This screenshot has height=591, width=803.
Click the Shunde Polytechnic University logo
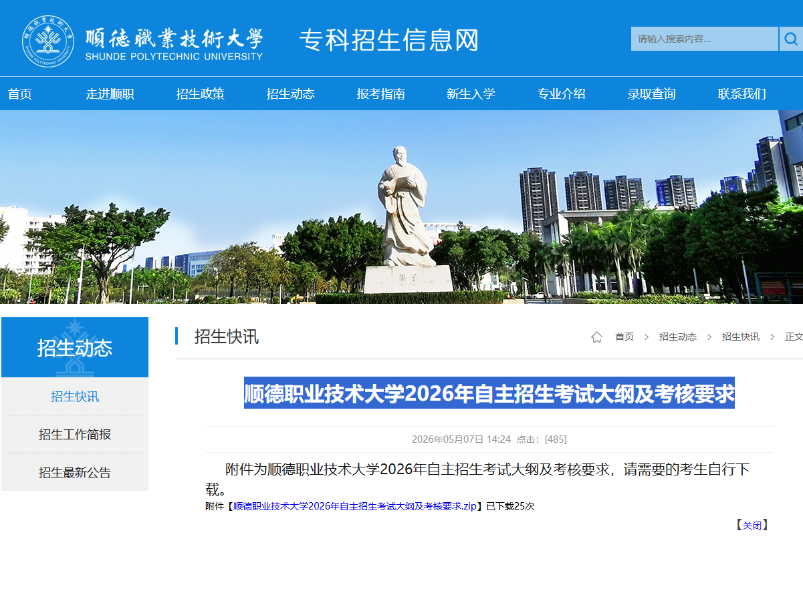[142, 41]
